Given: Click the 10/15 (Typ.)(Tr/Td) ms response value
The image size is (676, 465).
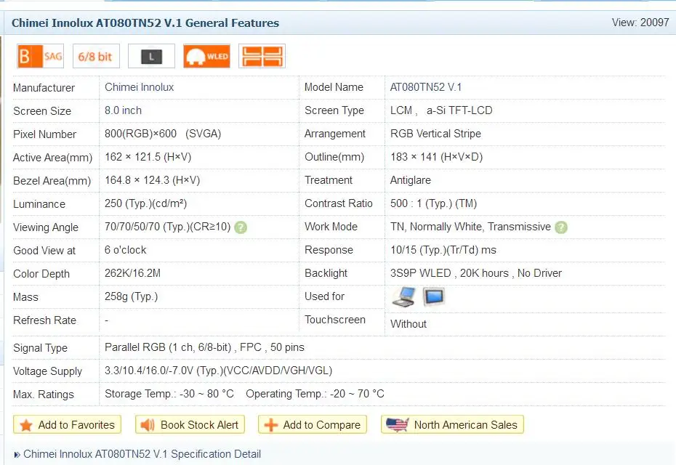Looking at the screenshot, I should pos(443,250).
